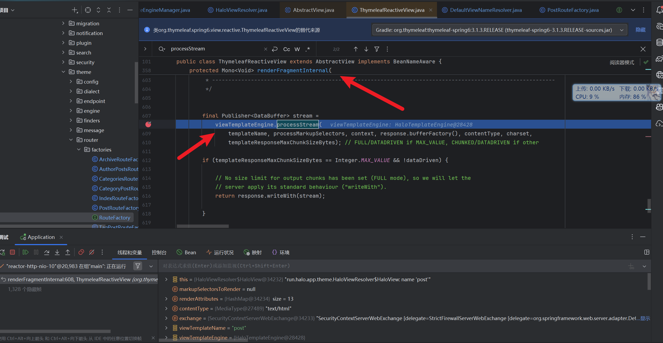Viewport: 663px width, 343px height.
Task: Collapse the factories folder
Action: click(79, 149)
